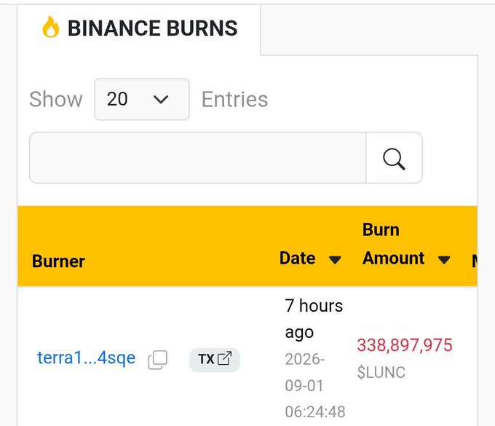Screen dimensions: 495x426
Task: Click the Date column header label
Action: click(298, 258)
